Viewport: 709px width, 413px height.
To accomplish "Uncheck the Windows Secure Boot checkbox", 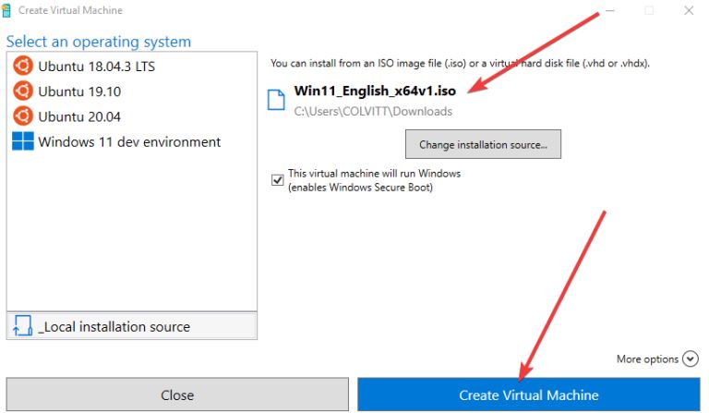I will (277, 180).
